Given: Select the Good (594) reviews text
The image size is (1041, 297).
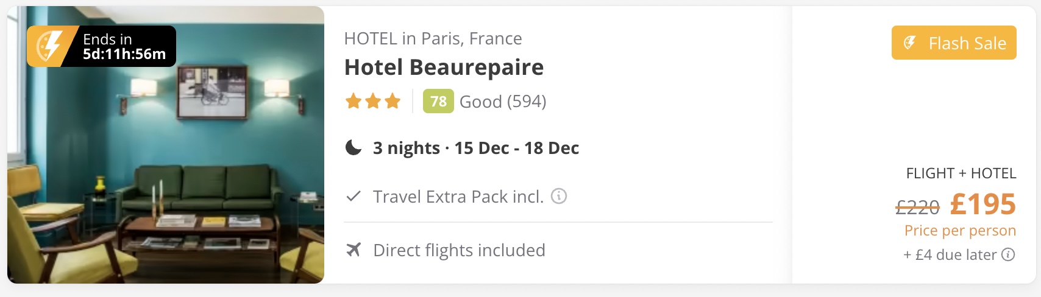Looking at the screenshot, I should coord(503,101).
